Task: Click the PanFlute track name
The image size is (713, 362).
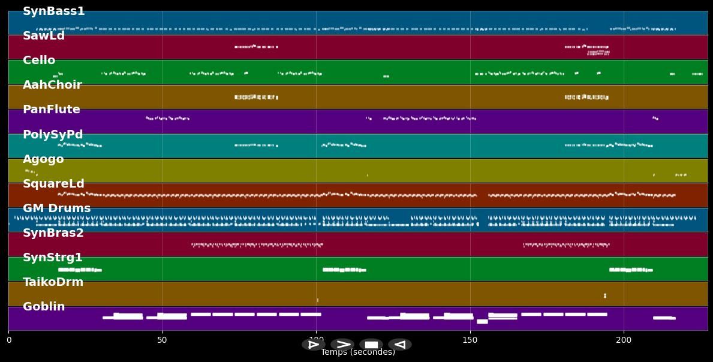Action: [x=52, y=110]
